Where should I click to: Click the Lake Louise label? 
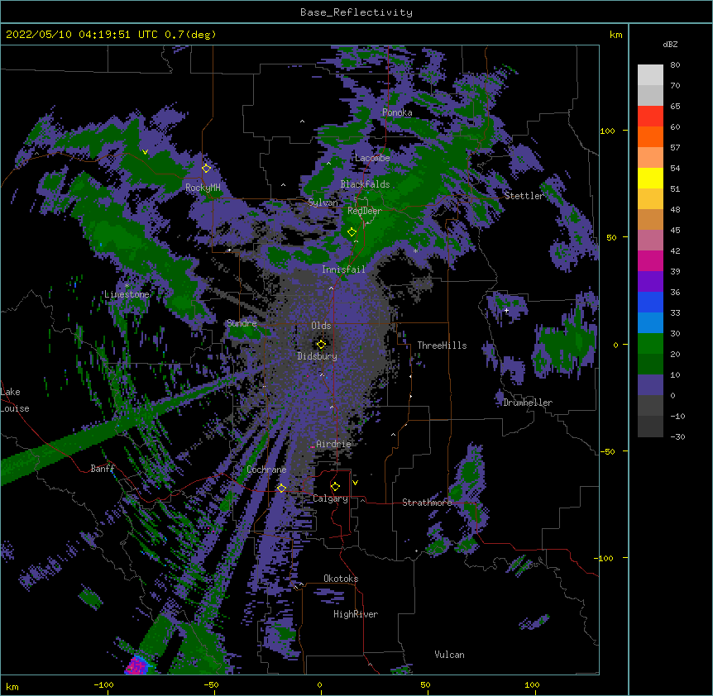pos(15,400)
